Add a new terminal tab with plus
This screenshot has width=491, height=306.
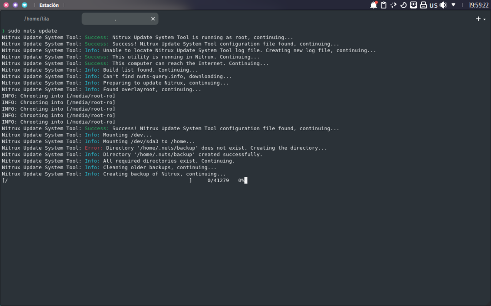tap(478, 19)
